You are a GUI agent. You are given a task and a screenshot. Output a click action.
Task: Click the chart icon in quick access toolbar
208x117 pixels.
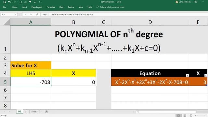click(25, 2)
